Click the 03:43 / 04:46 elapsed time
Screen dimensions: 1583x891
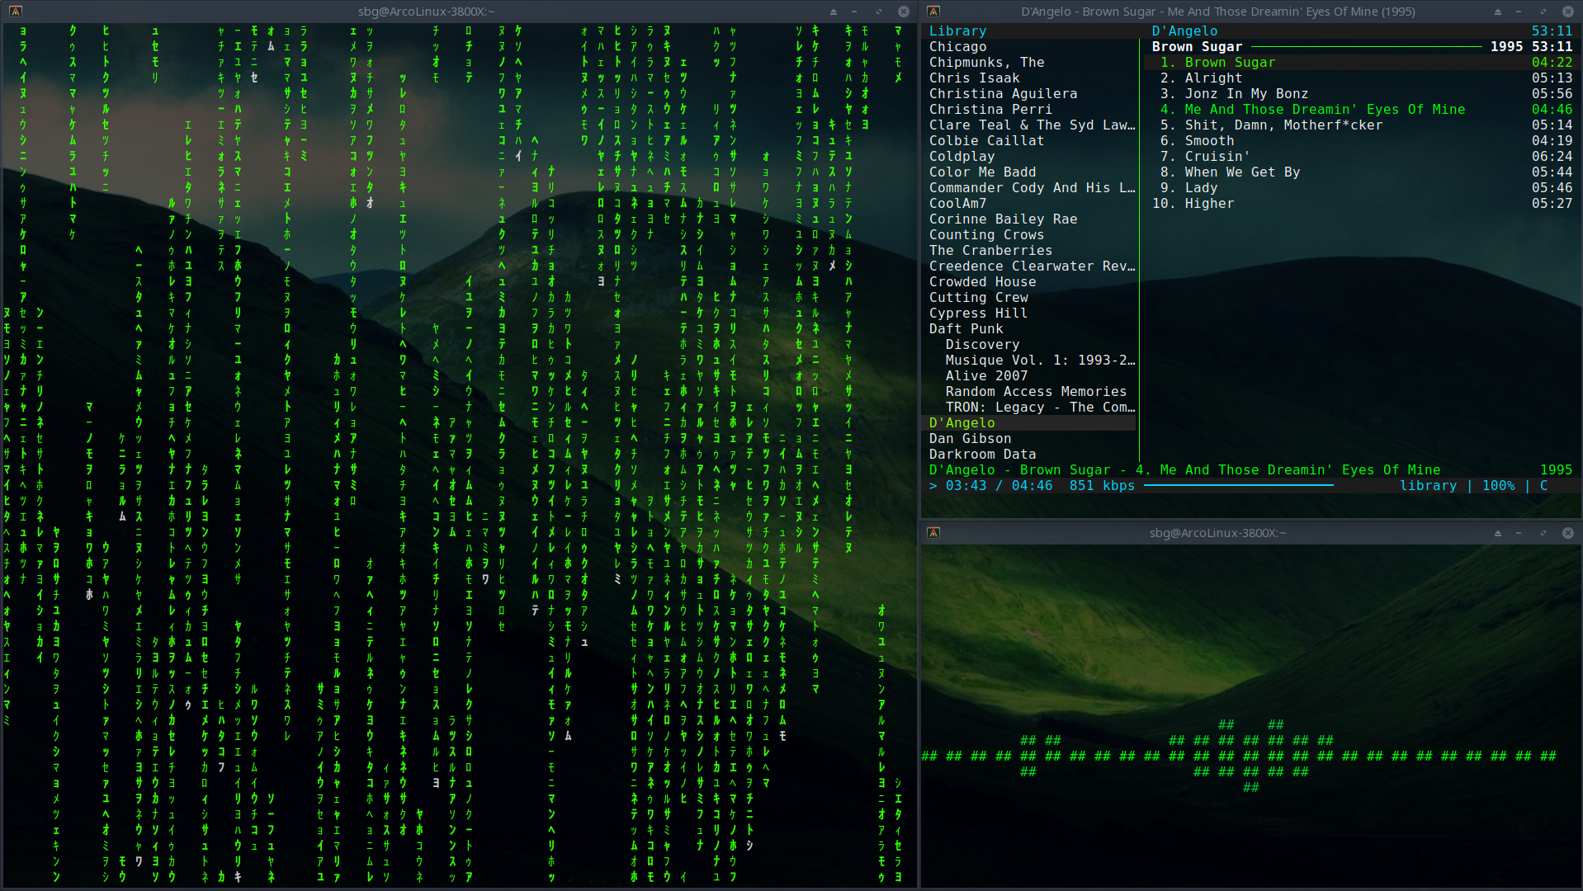[999, 486]
